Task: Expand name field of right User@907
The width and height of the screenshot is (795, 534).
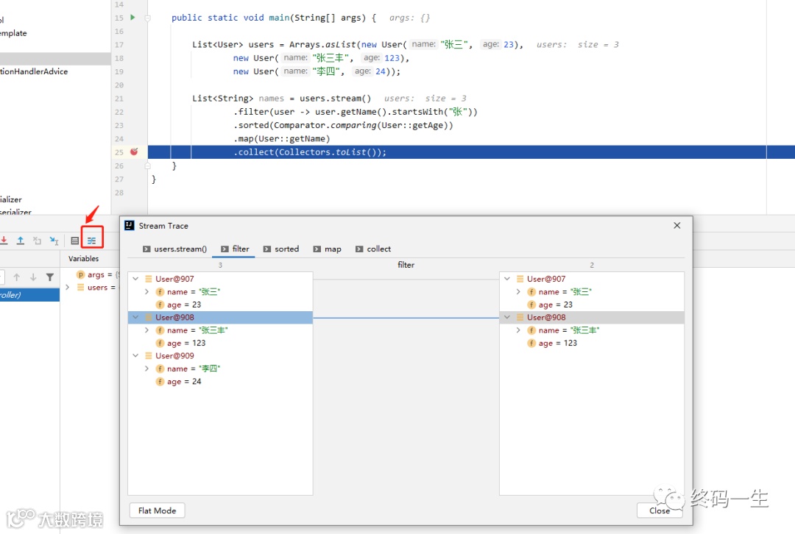Action: [518, 292]
